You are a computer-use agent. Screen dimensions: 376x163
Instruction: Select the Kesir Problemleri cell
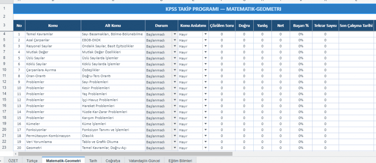click(x=113, y=88)
